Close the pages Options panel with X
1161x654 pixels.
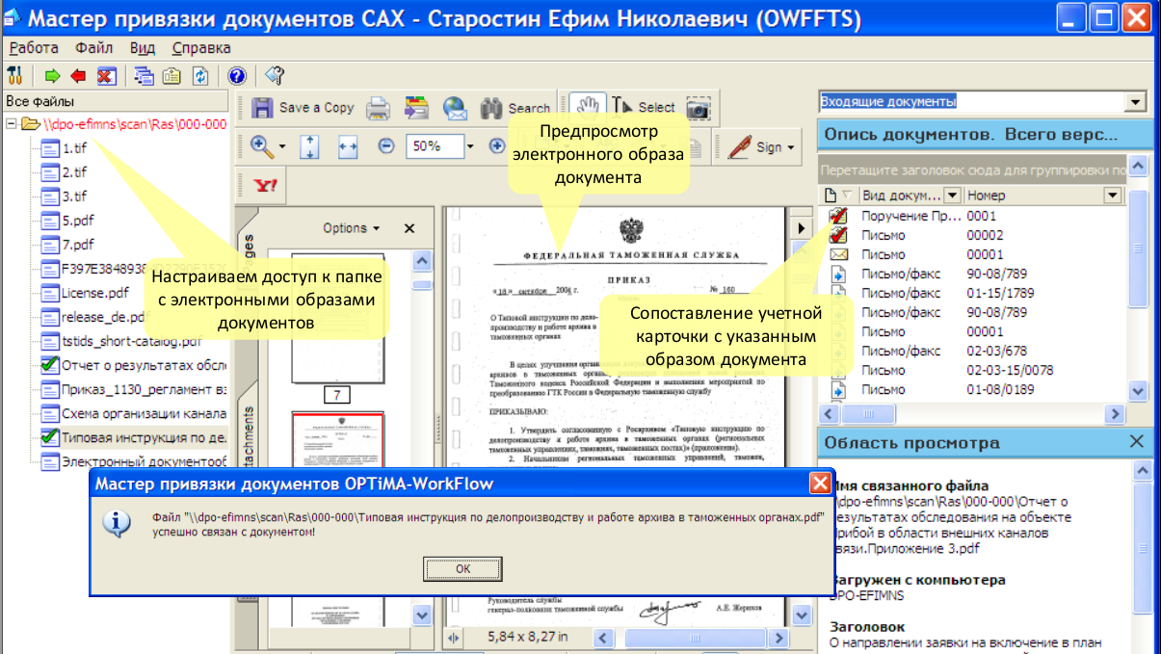pos(409,228)
